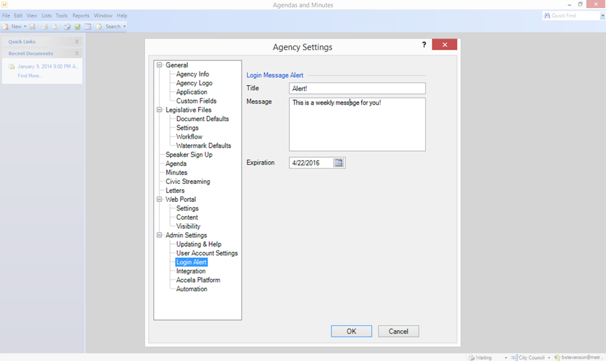Open the Edit menu
Viewport: 606px width, 361px height.
coord(18,16)
